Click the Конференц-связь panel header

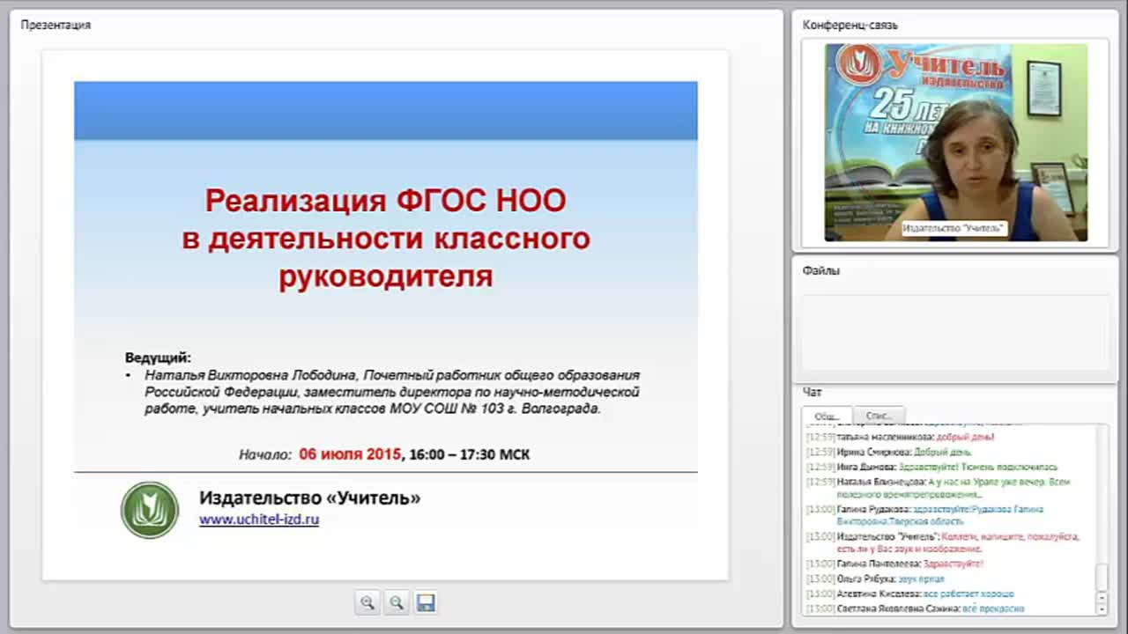coord(850,25)
